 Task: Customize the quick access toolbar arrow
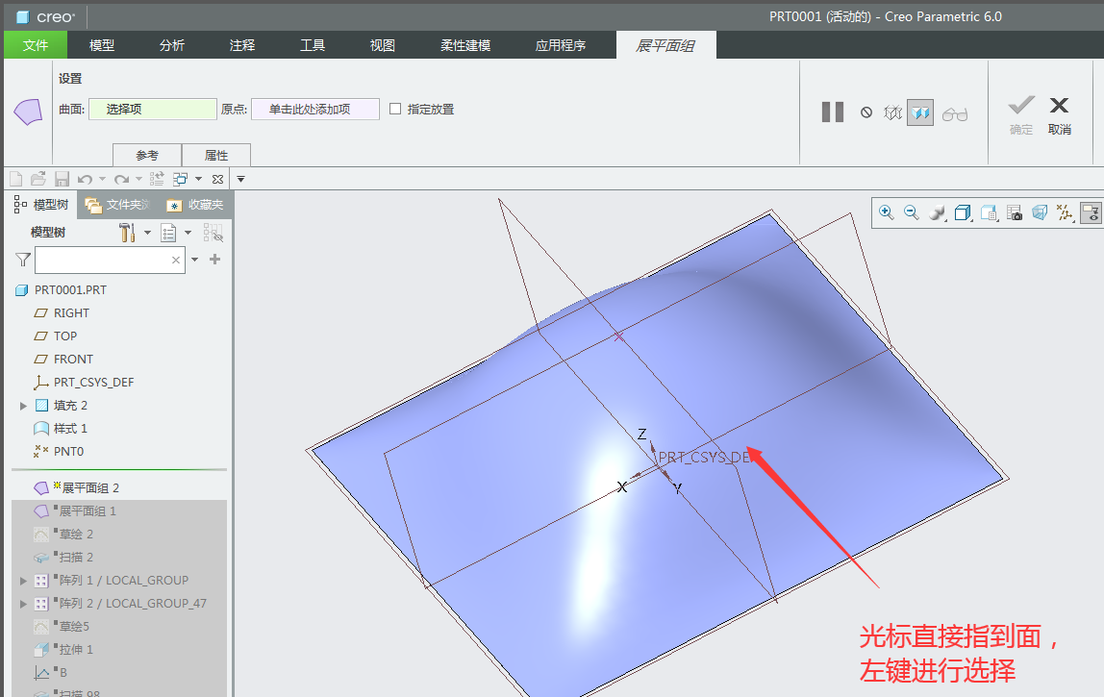(240, 179)
